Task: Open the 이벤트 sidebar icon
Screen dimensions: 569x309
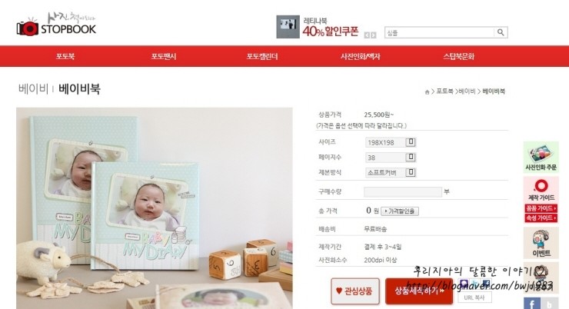Action: [x=541, y=243]
